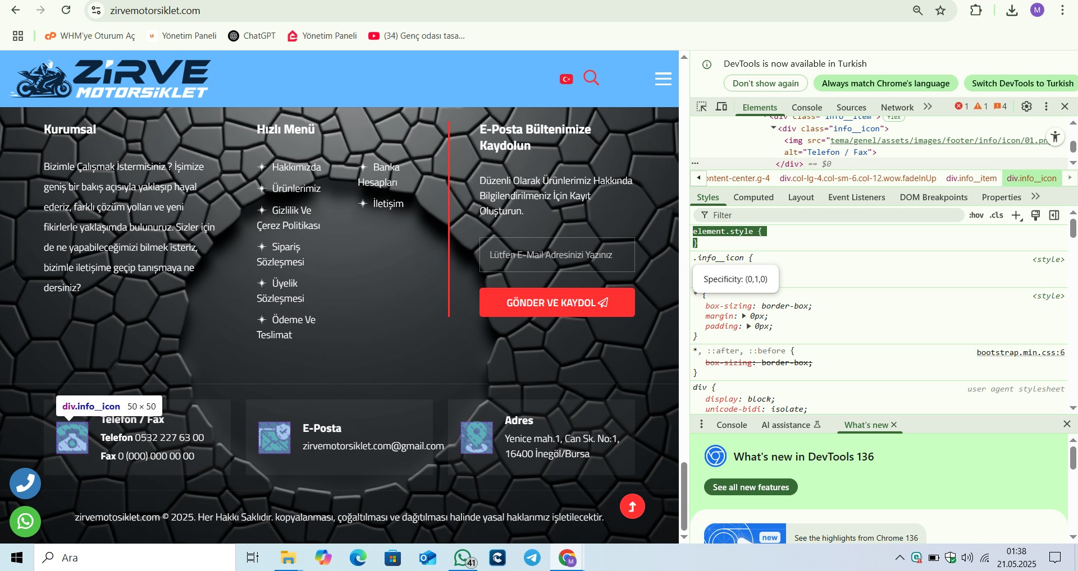Open the Computed styles tab
This screenshot has height=571, width=1078.
753,197
